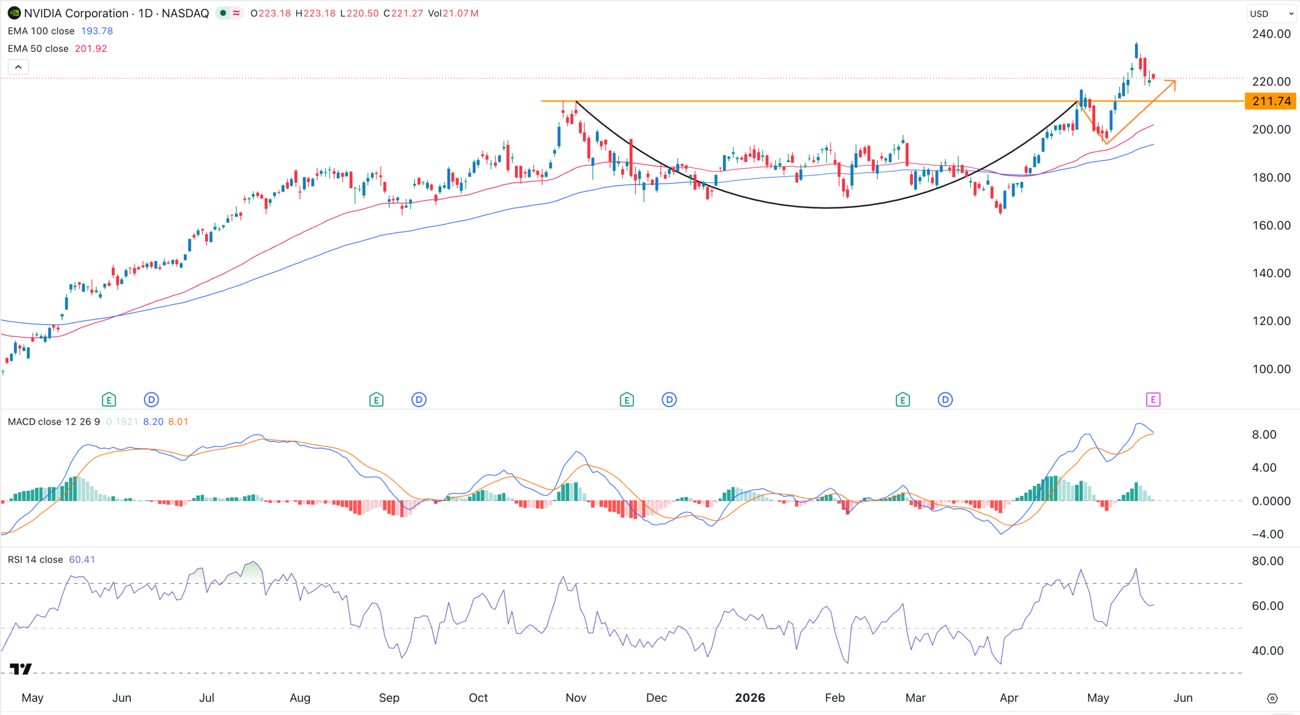Click the dividend D marker near mid-June

coord(151,400)
